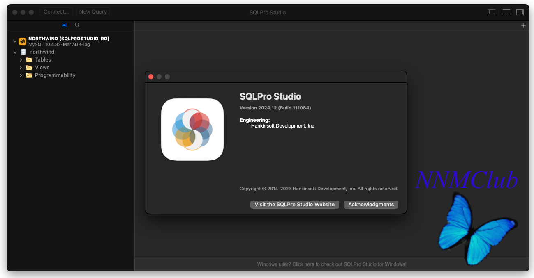The height and width of the screenshot is (278, 534).
Task: Click the Programmability folder icon
Action: pyautogui.click(x=29, y=75)
